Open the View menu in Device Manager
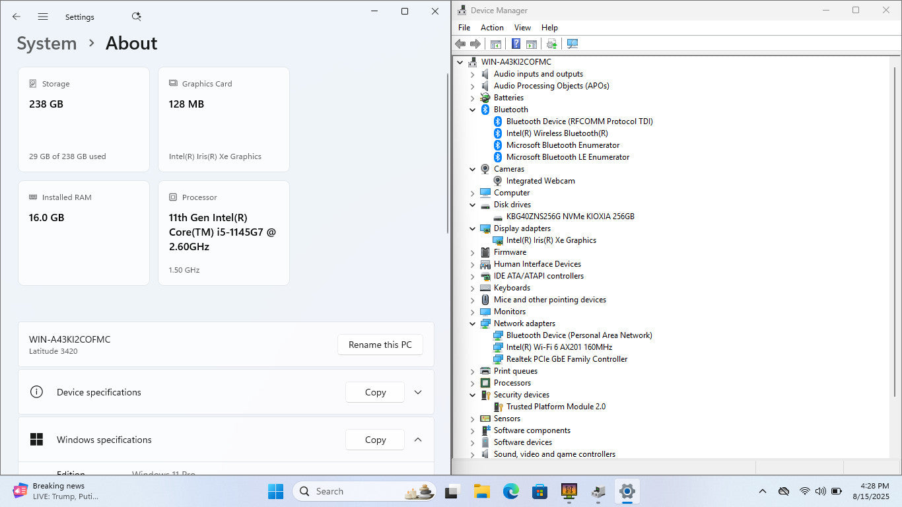The height and width of the screenshot is (507, 902). point(522,28)
